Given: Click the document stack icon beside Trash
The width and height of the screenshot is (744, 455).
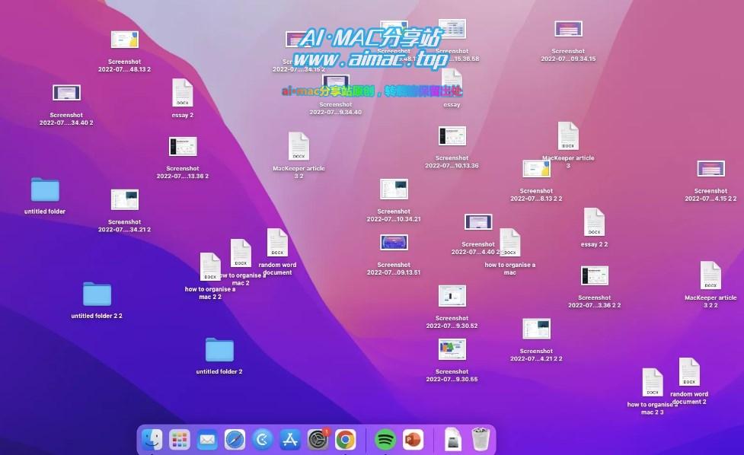Looking at the screenshot, I should click(453, 440).
